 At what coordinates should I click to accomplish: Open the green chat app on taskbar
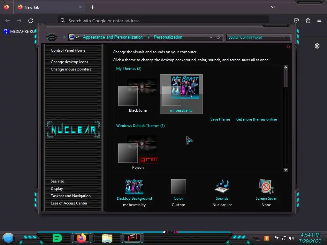(x=57, y=238)
